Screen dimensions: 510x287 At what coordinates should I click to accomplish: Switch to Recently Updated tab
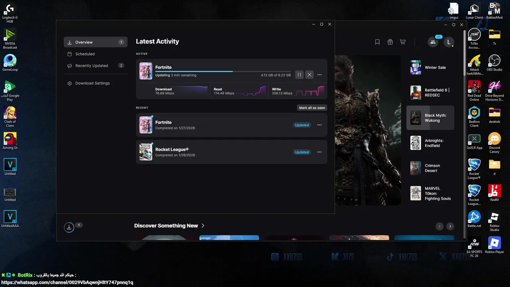point(96,66)
